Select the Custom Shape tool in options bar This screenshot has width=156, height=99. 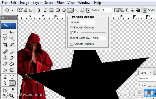83,10
